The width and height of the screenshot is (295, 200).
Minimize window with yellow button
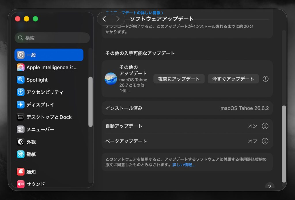[27, 19]
